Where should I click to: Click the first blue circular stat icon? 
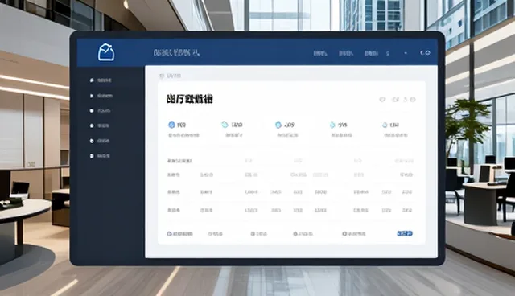171,125
